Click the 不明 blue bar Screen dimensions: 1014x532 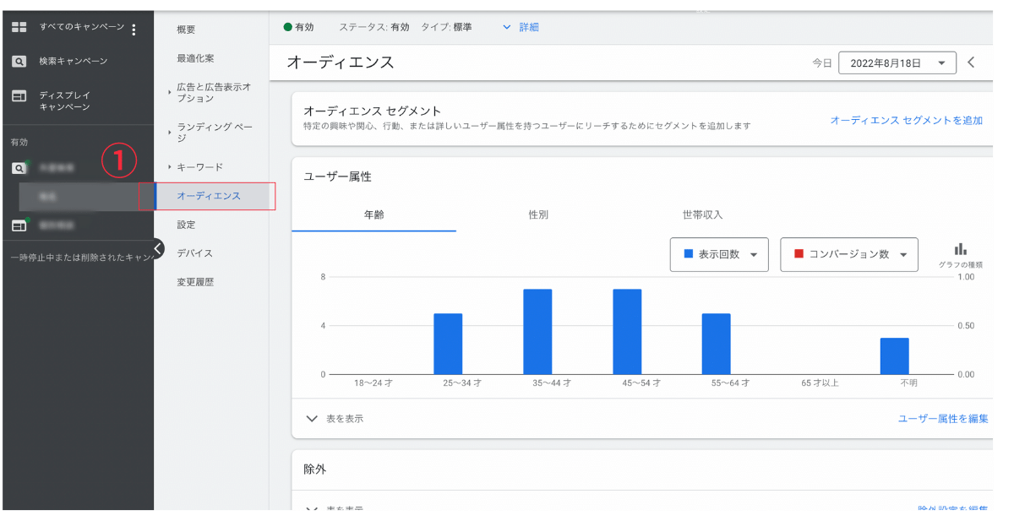pos(894,356)
